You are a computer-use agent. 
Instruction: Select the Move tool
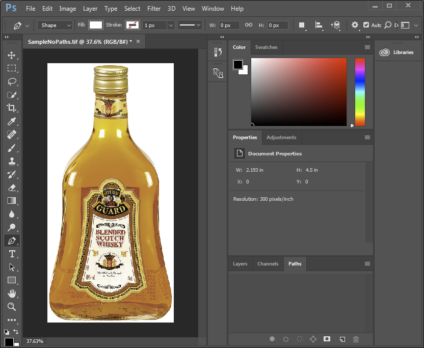[x=11, y=55]
